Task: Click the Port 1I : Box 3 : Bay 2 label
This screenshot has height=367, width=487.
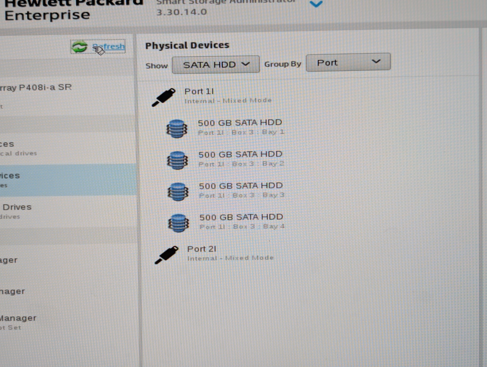Action: [241, 164]
